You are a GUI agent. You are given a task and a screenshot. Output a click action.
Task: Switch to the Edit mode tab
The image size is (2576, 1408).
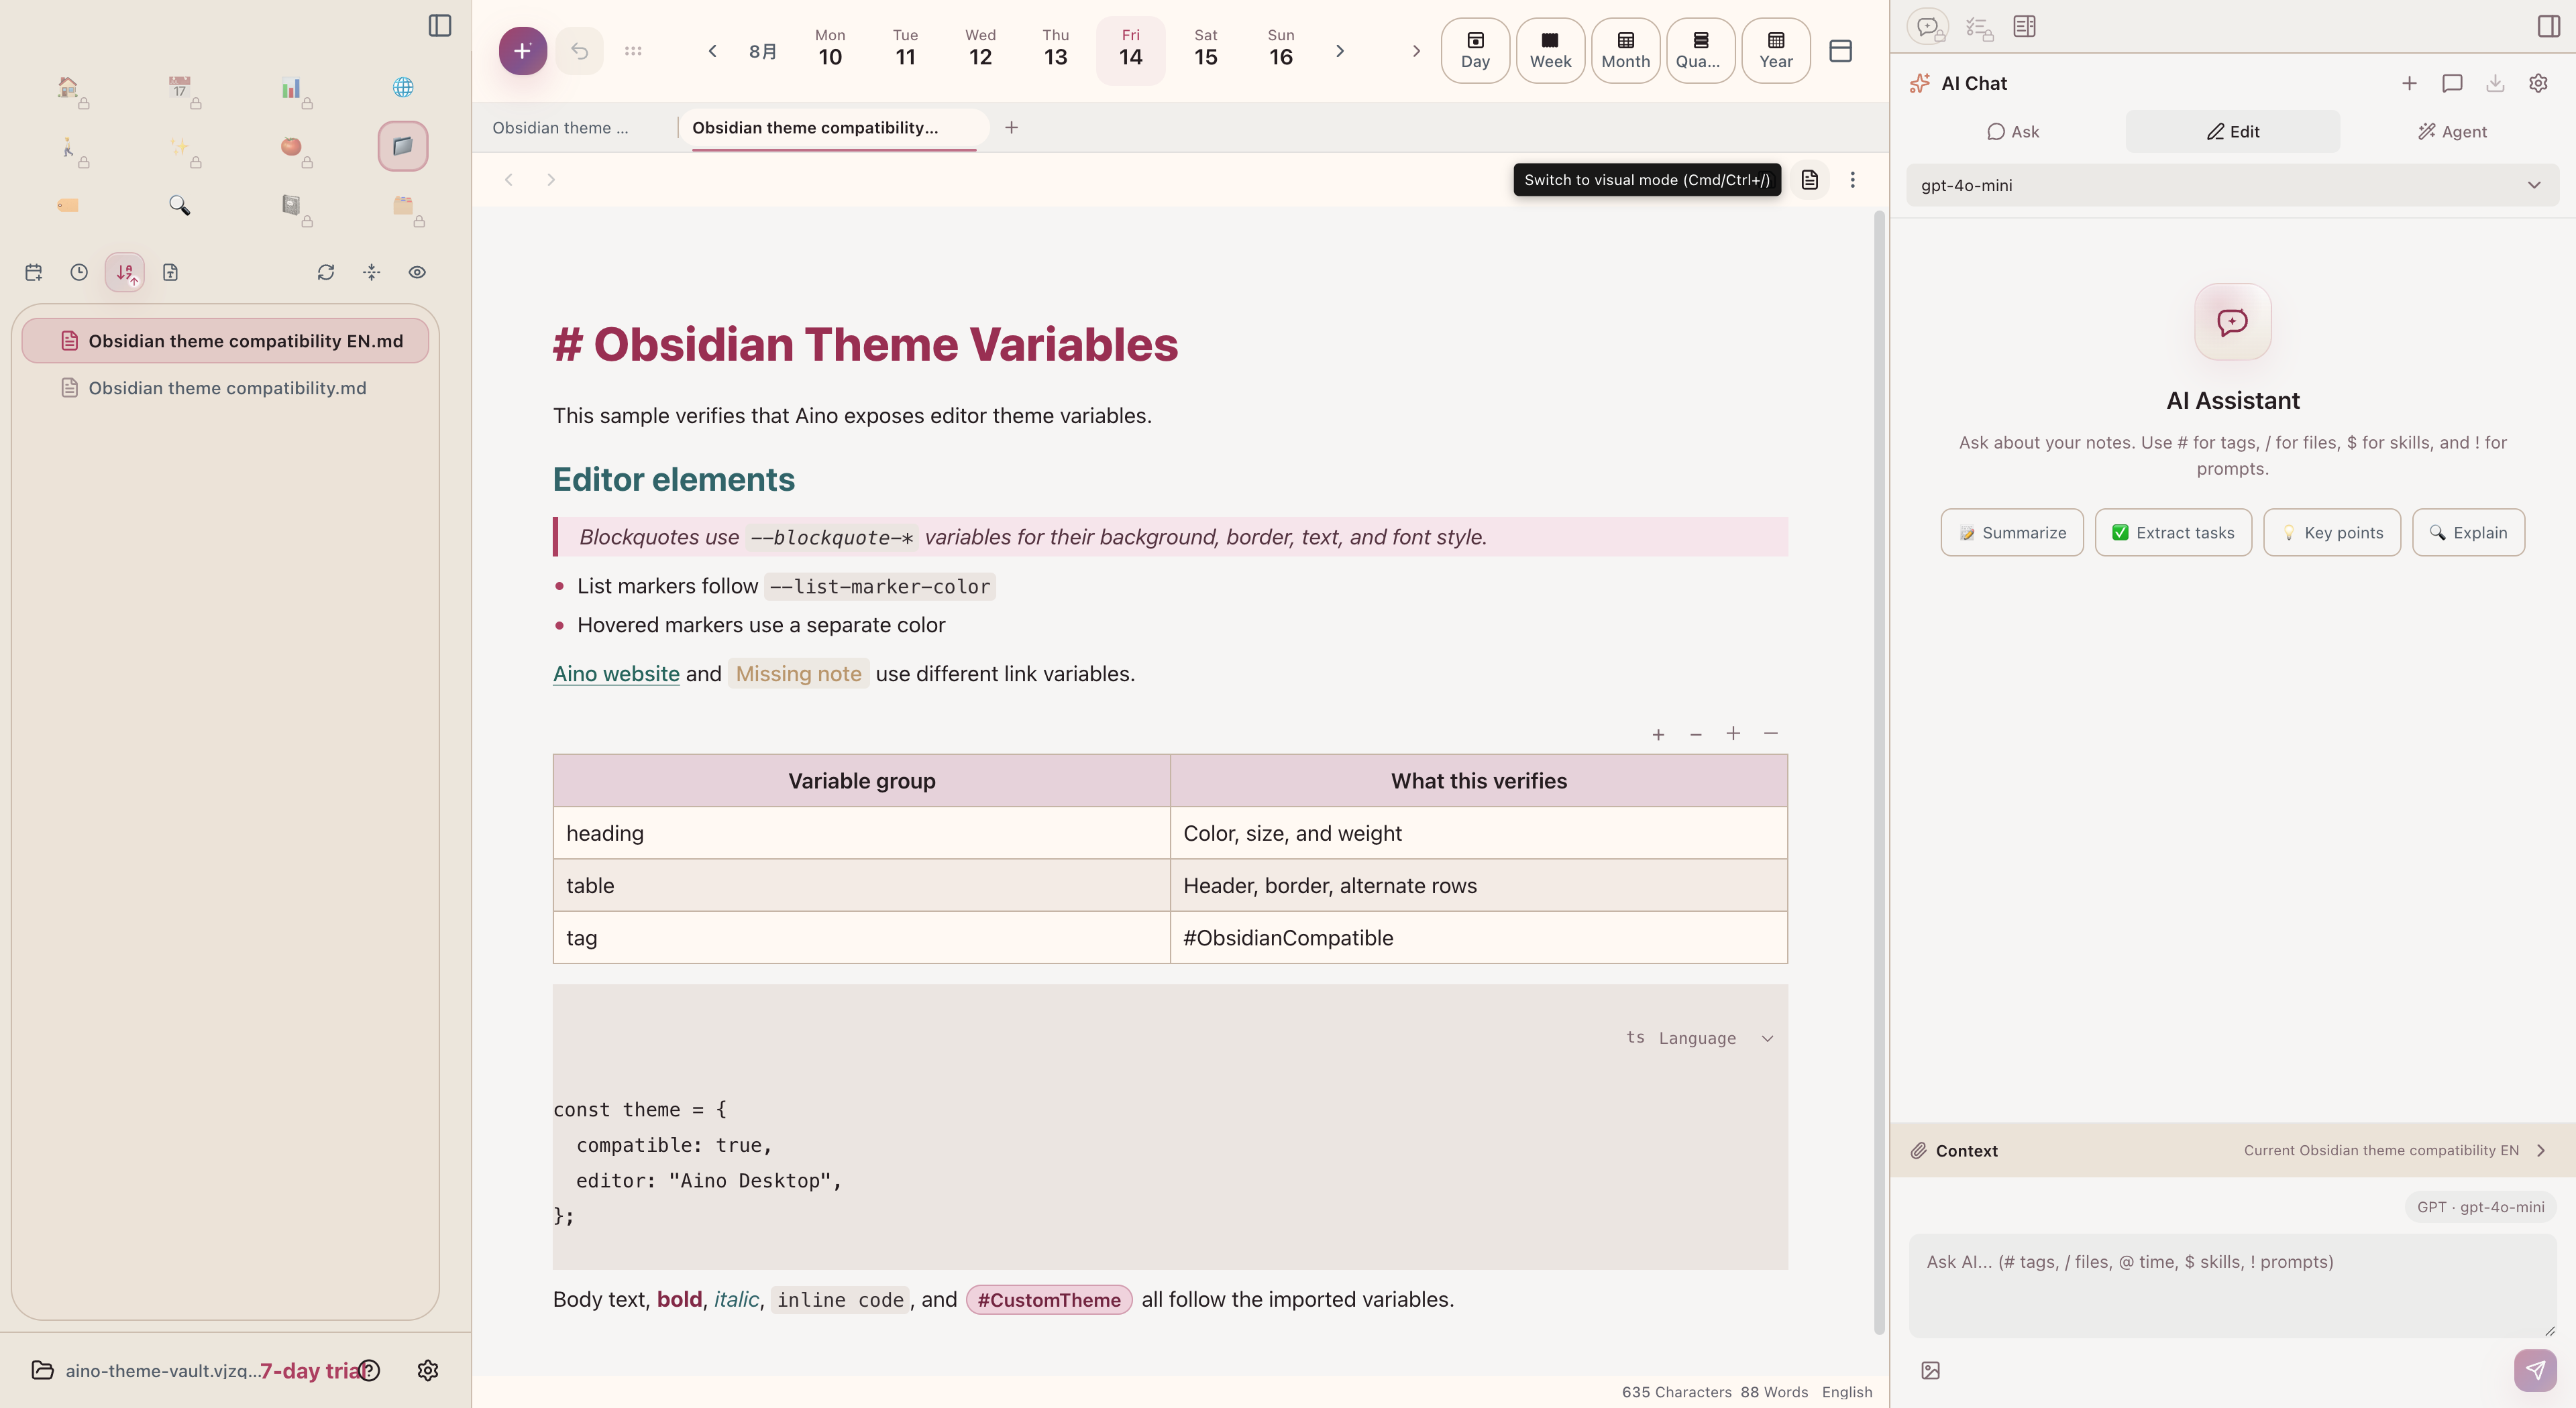pos(2232,132)
